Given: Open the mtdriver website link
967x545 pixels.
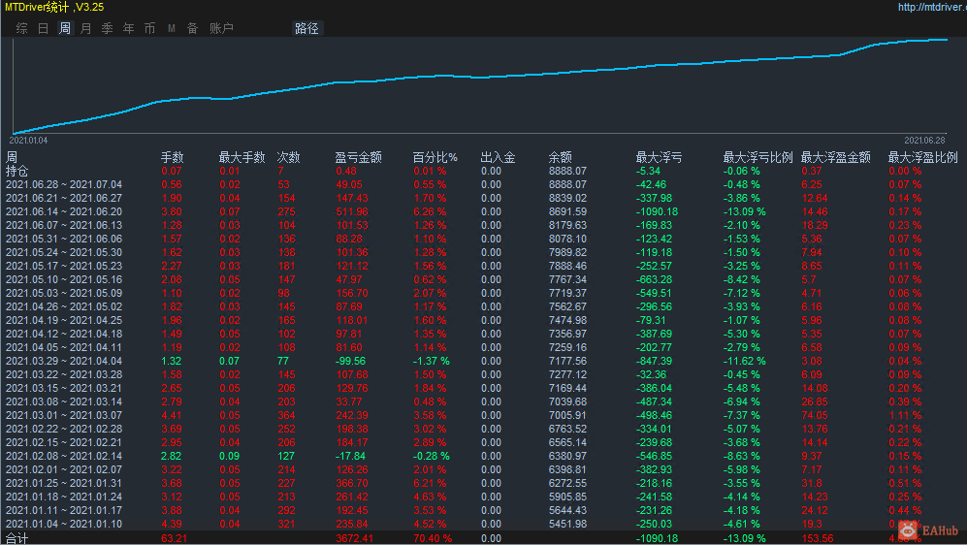Looking at the screenshot, I should coord(932,7).
